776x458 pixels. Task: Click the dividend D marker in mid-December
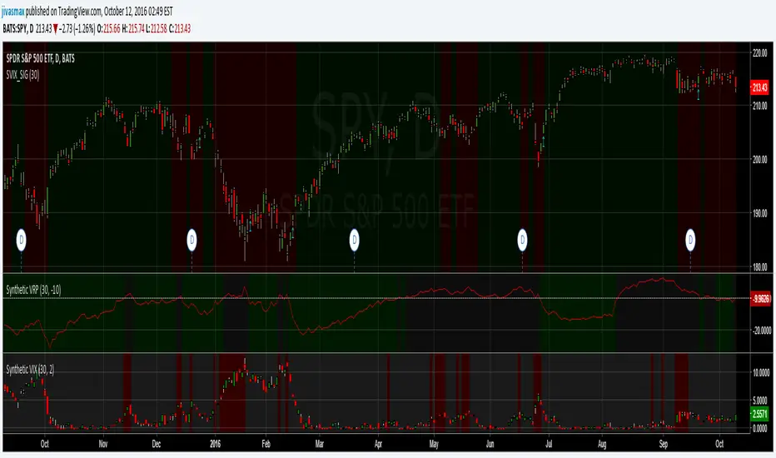click(x=192, y=240)
